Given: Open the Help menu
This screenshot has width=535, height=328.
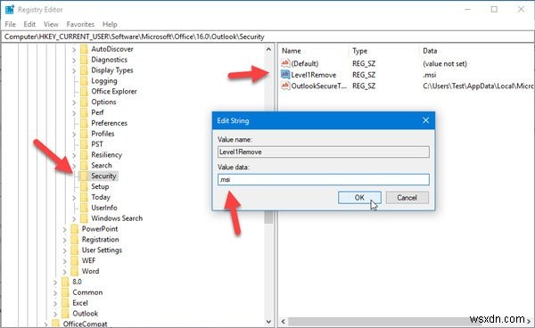Looking at the screenshot, I should (x=110, y=24).
